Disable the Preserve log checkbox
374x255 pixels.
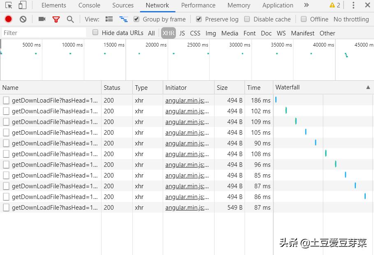click(199, 19)
